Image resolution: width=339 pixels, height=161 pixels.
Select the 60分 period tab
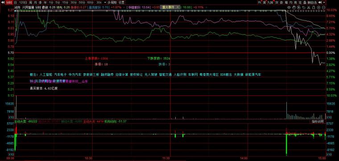[x=90, y=3]
